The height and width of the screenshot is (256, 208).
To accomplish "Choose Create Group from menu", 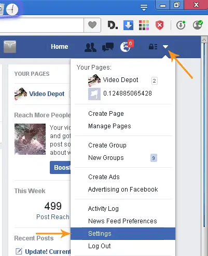I will coord(107,145).
